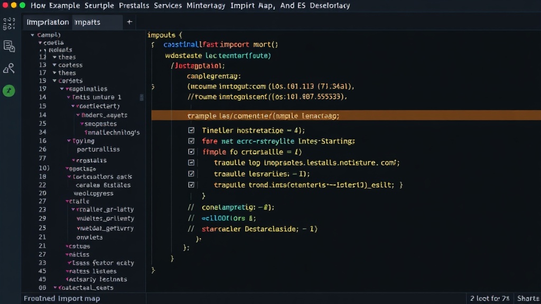Click the camplegrentay: code line

[x=214, y=76]
